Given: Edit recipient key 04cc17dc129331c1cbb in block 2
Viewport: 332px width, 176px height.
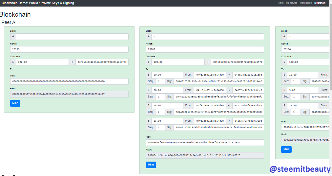Looking at the screenshot, I should 248,75.
